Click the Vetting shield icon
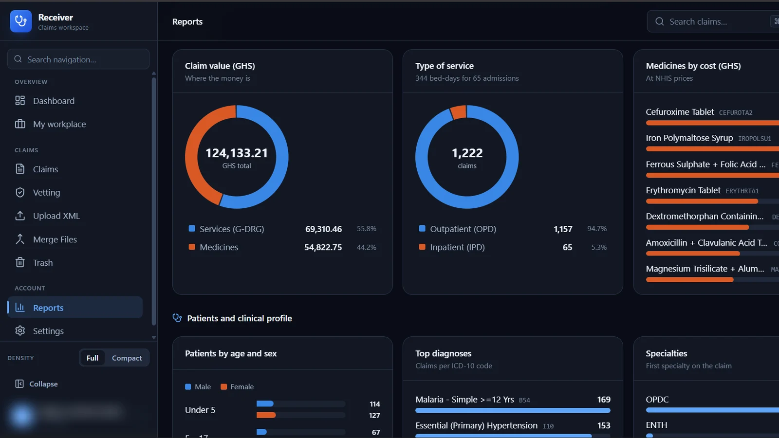Viewport: 779px width, 438px height. click(20, 192)
